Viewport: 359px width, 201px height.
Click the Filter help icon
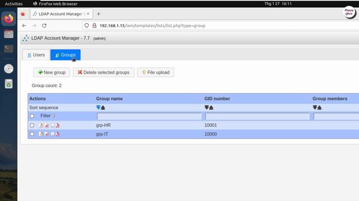pos(53,116)
